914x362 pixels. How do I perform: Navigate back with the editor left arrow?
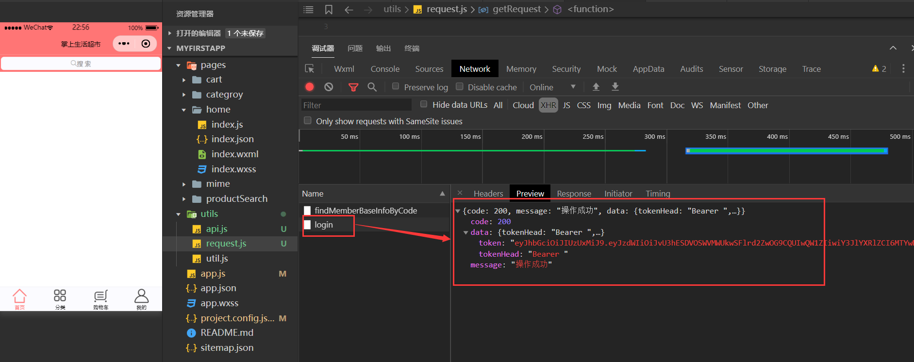pyautogui.click(x=349, y=9)
